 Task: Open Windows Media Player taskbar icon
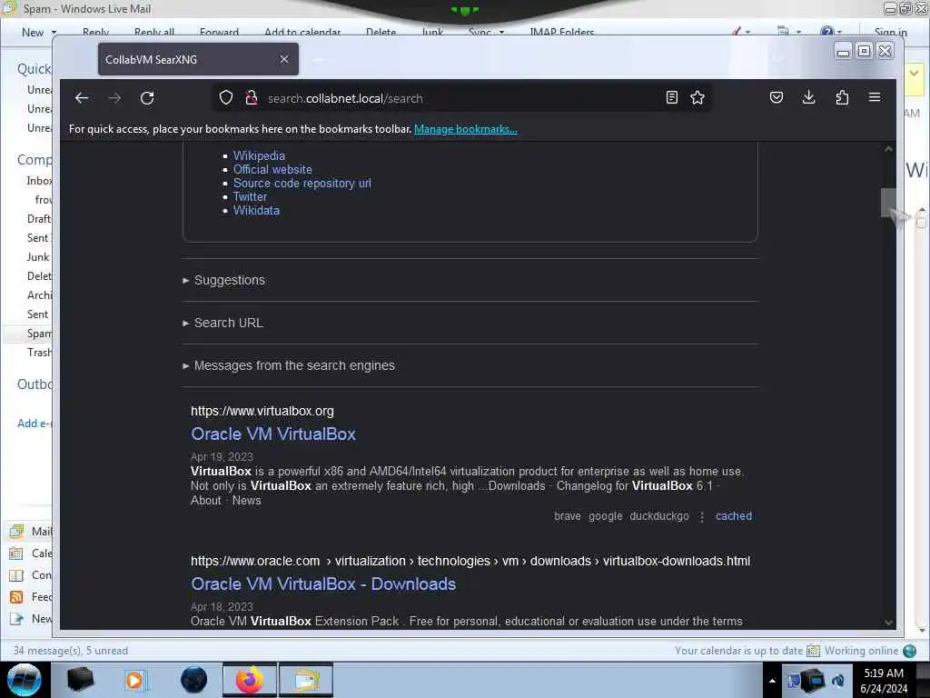pyautogui.click(x=134, y=680)
